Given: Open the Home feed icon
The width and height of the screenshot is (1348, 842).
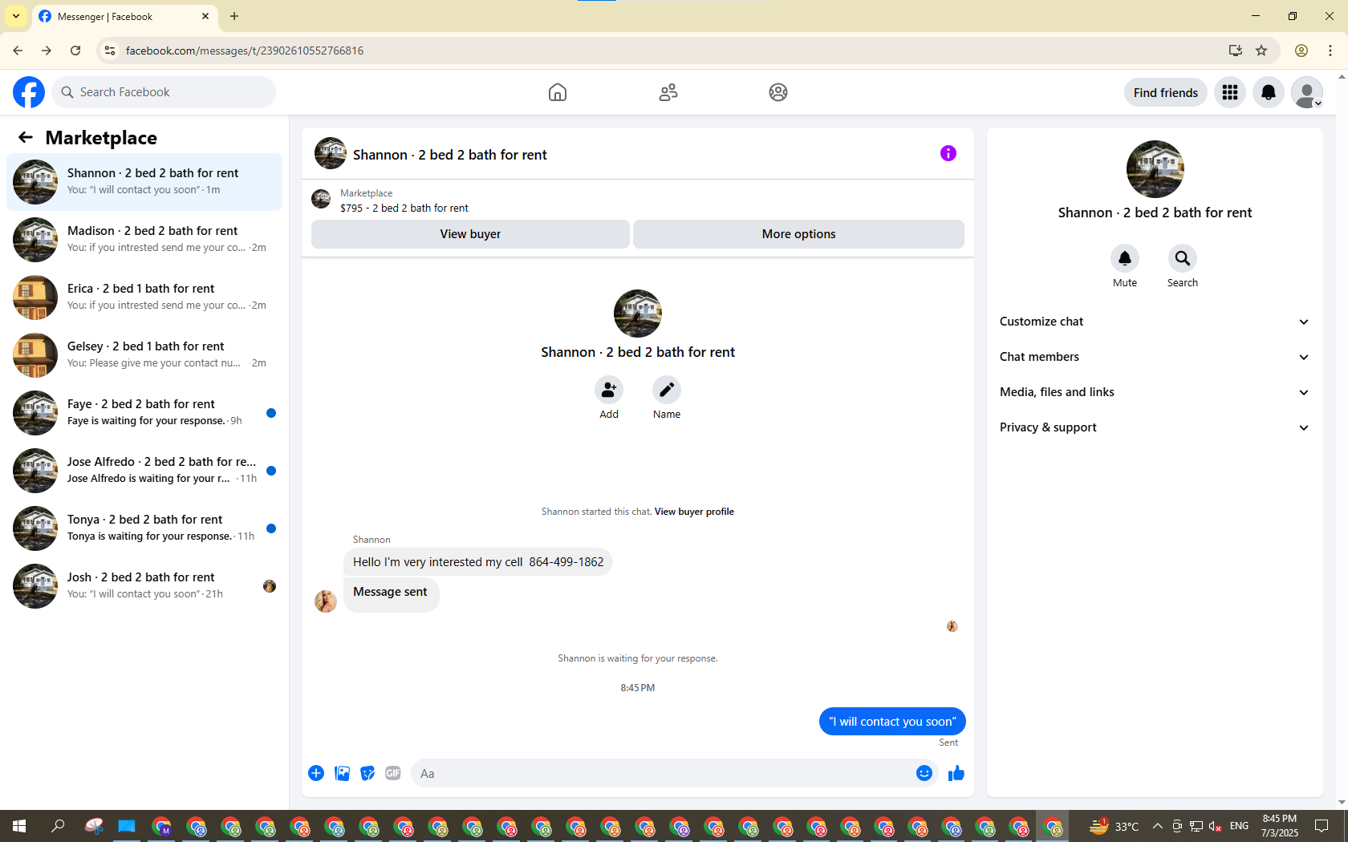Looking at the screenshot, I should [x=558, y=92].
